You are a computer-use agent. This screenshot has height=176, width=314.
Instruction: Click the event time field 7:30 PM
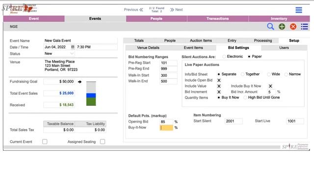97,47
